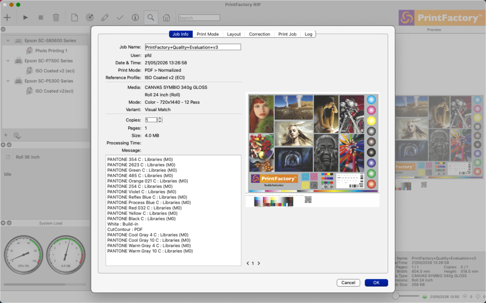Focus the Search field in toolbar
Screen dimensions: 486x303
tap(199, 18)
